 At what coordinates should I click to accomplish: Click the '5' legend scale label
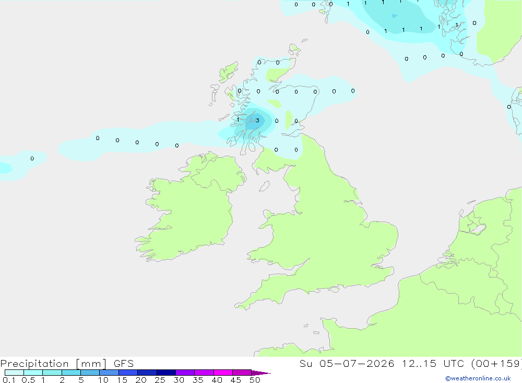pos(81,380)
